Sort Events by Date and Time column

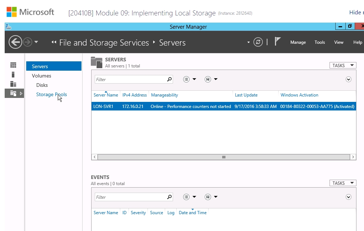(192, 212)
